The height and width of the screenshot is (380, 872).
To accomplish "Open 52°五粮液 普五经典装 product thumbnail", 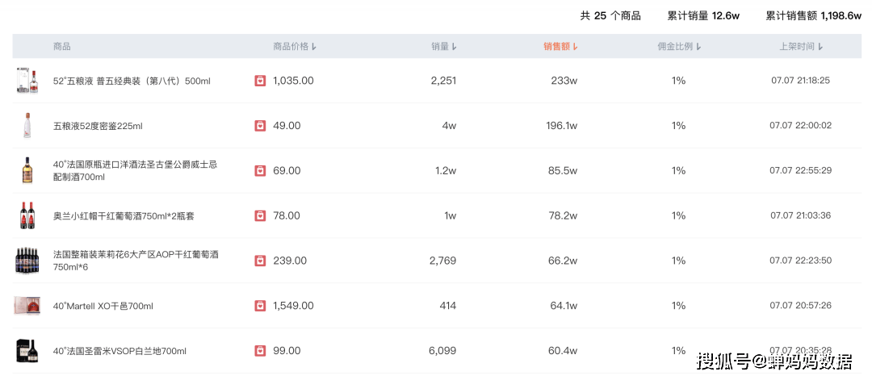I will tap(27, 81).
